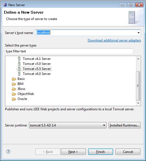Click the type filter text field
This screenshot has height=161, width=146.
click(x=69, y=51)
